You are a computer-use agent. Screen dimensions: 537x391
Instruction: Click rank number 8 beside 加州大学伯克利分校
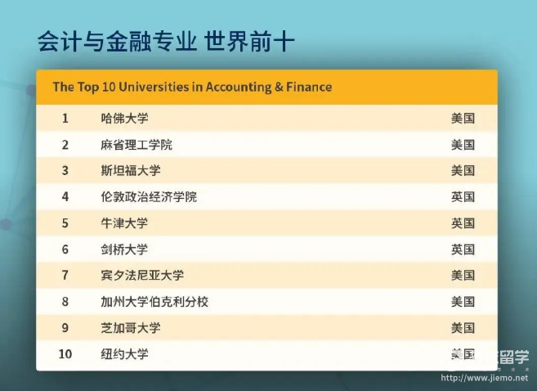point(65,302)
